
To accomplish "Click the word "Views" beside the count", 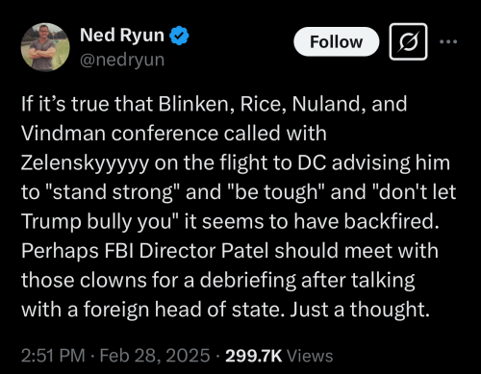I will click(310, 356).
